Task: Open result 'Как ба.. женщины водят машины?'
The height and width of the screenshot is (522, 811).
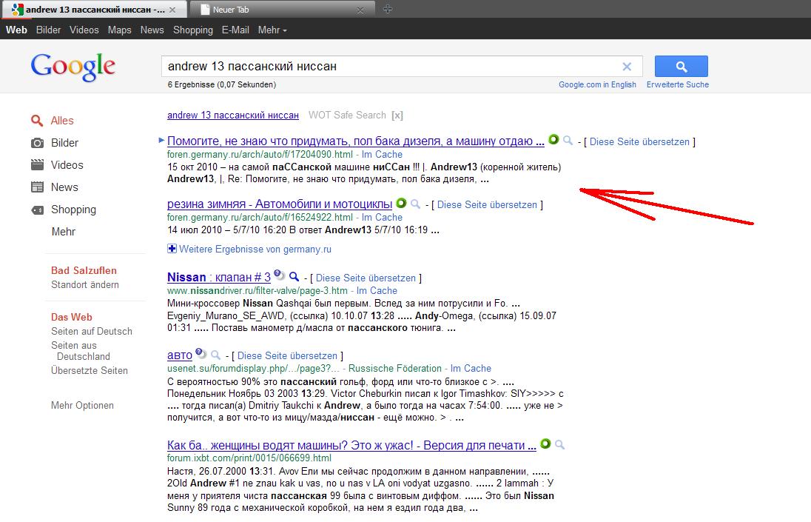Action: coord(351,446)
